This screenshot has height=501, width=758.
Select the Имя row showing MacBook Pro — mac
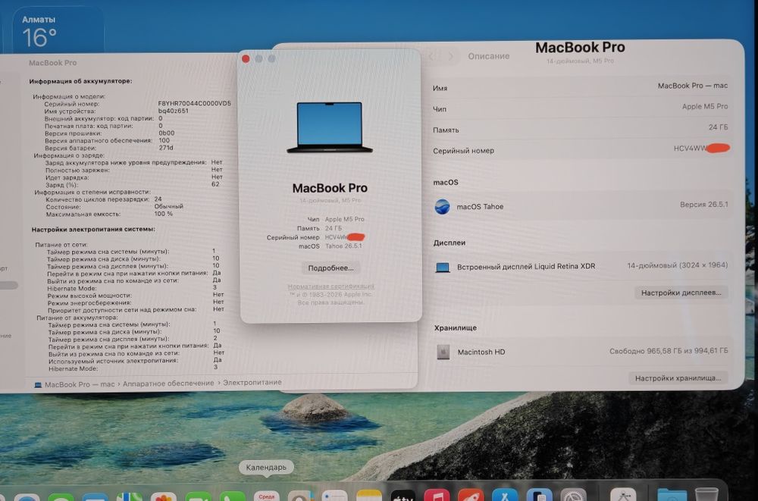click(x=580, y=87)
